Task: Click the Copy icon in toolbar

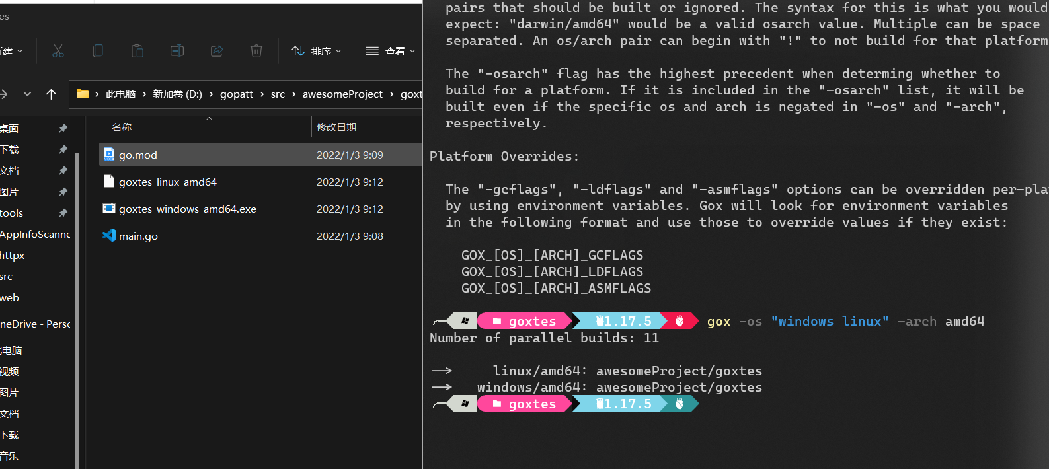Action: [x=98, y=51]
